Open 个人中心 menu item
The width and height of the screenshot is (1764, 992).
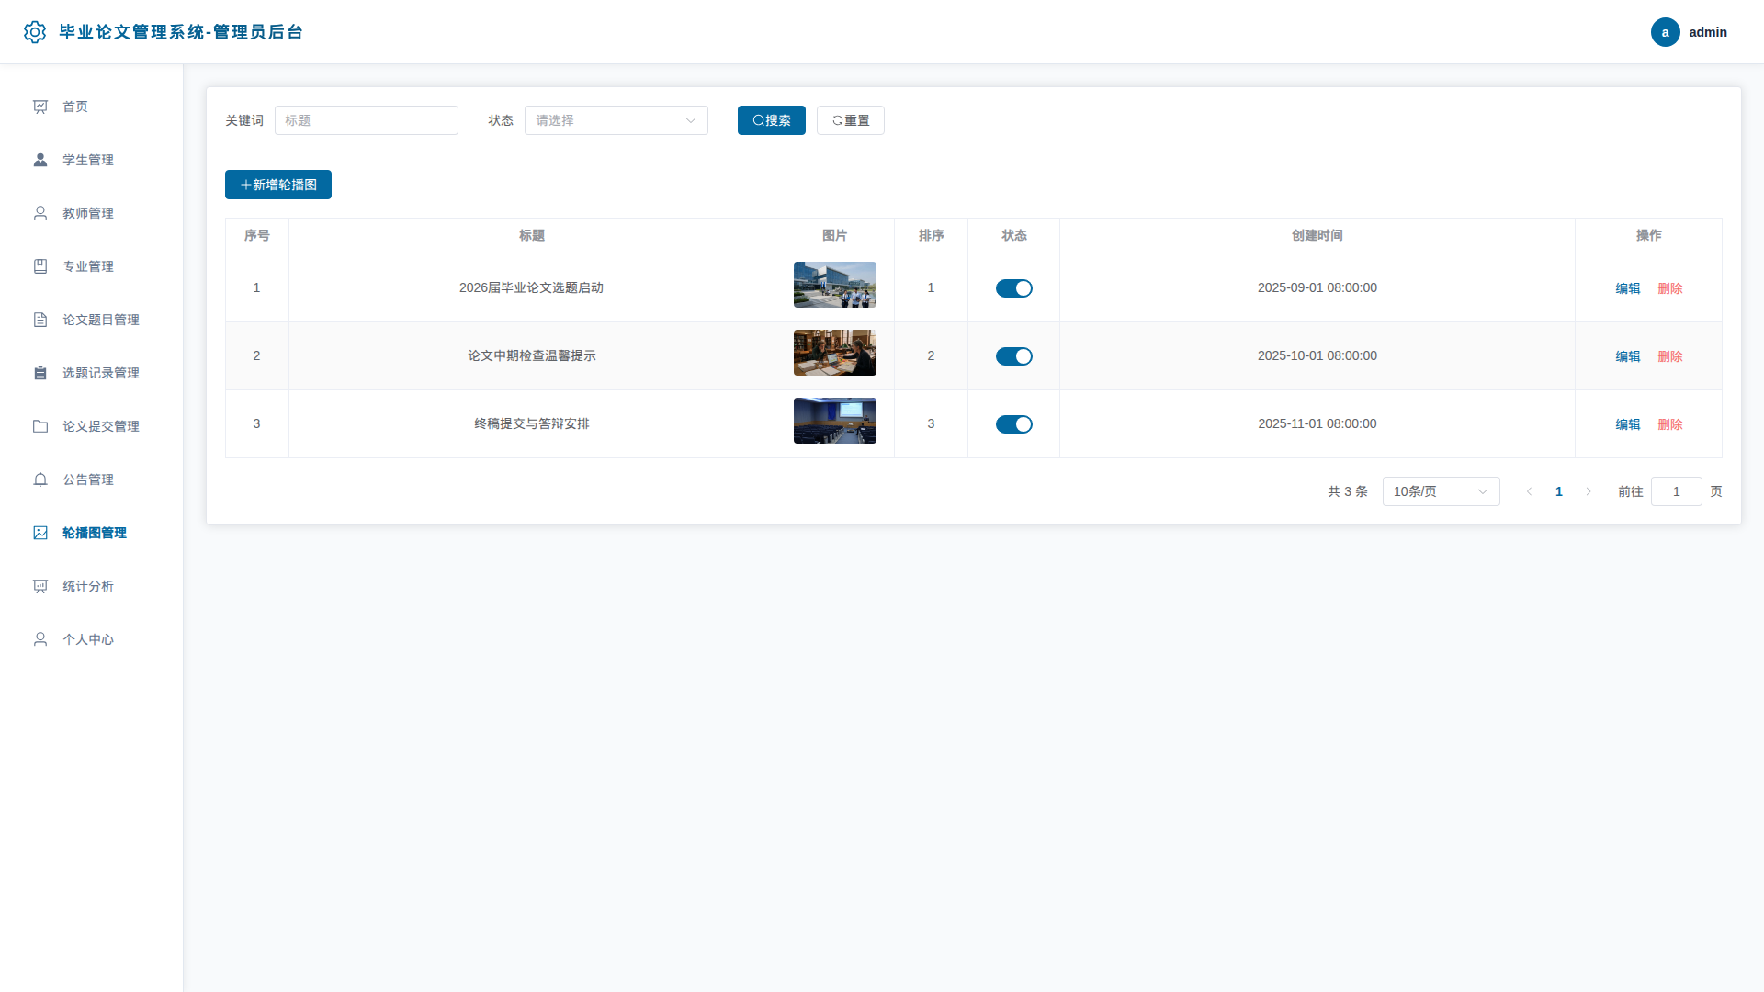pyautogui.click(x=91, y=639)
